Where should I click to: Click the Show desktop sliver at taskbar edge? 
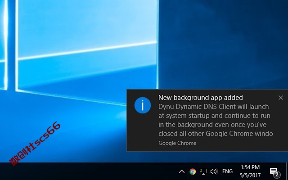click(x=287, y=171)
